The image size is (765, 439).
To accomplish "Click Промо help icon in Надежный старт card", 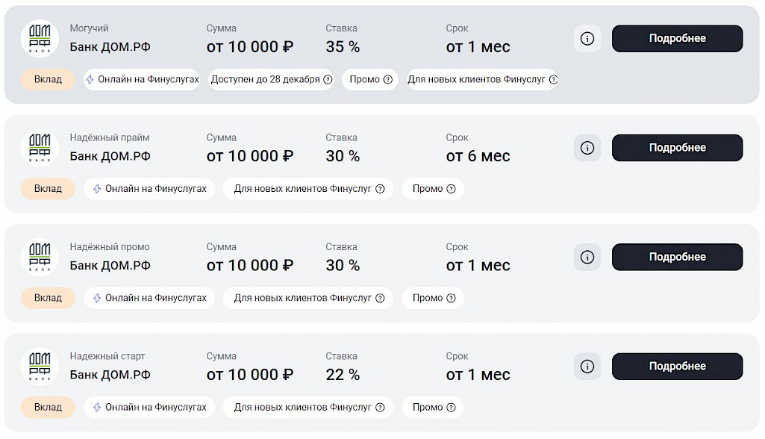I will click(451, 408).
